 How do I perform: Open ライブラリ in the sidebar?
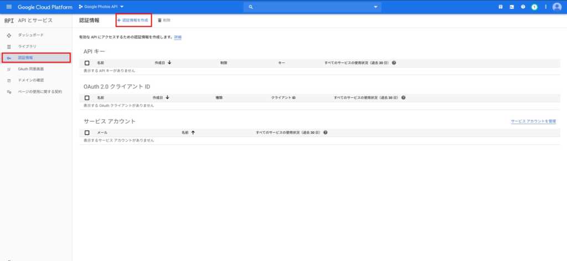28,46
